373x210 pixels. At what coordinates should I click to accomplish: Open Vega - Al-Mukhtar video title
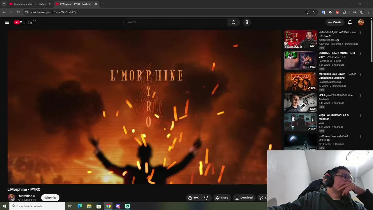pyautogui.click(x=334, y=117)
